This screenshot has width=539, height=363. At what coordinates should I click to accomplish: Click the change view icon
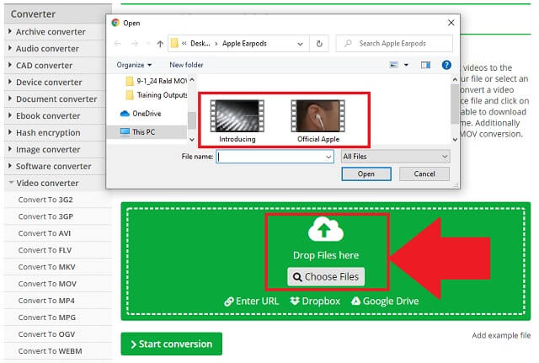tap(393, 65)
